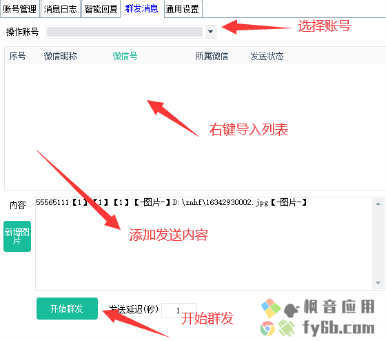Image resolution: width=386 pixels, height=341 pixels.
Task: Expand the 操作账号 dropdown arrow
Action: (x=210, y=32)
